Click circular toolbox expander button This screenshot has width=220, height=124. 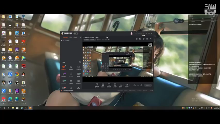pos(80,62)
